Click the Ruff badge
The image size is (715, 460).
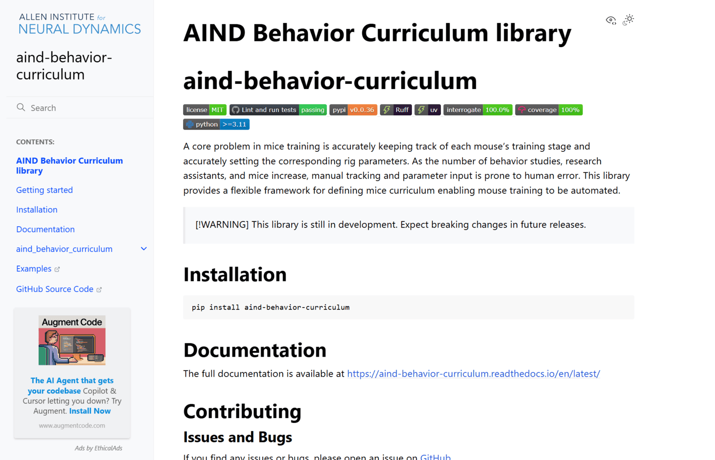point(396,110)
